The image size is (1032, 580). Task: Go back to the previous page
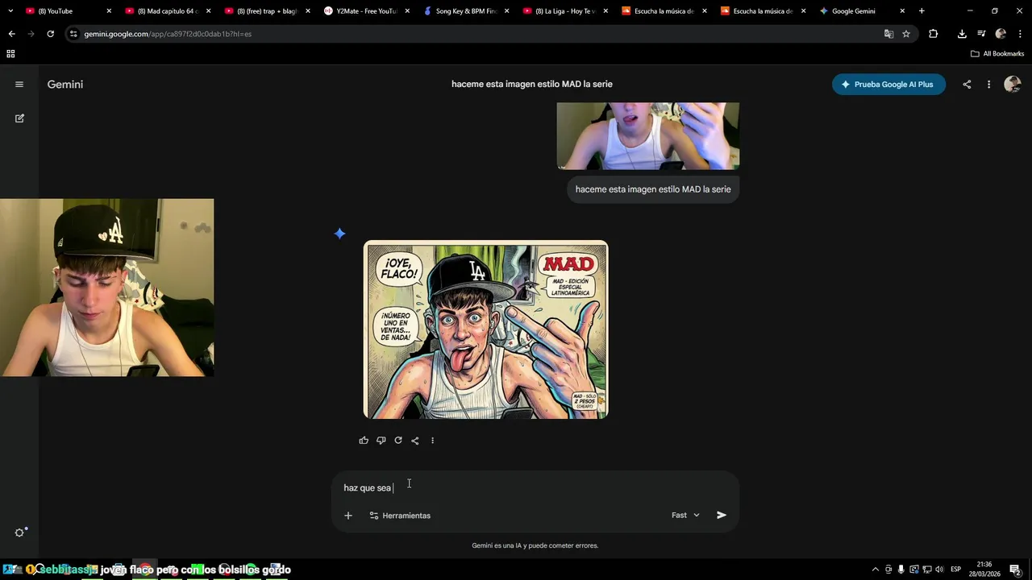[11, 34]
